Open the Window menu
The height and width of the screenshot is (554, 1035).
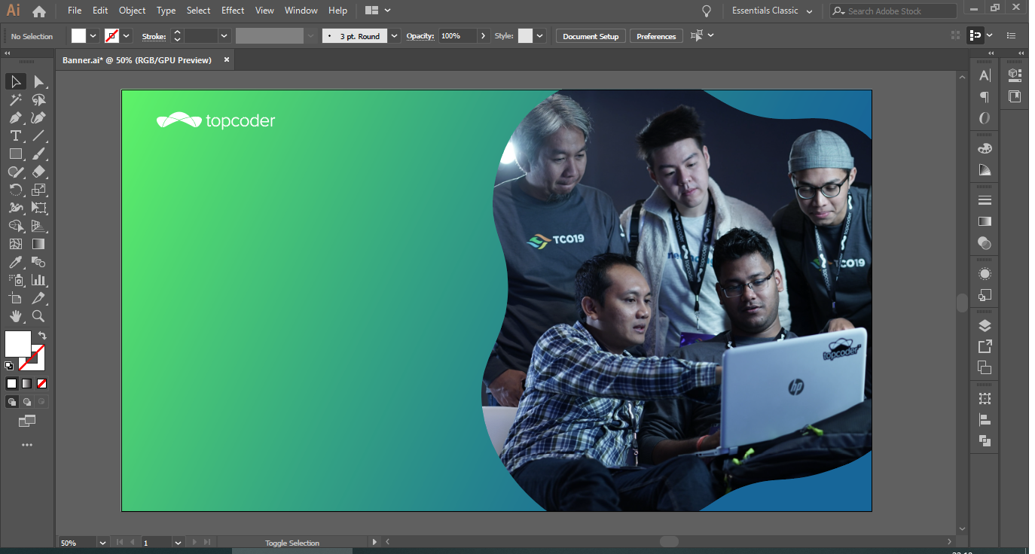point(301,11)
